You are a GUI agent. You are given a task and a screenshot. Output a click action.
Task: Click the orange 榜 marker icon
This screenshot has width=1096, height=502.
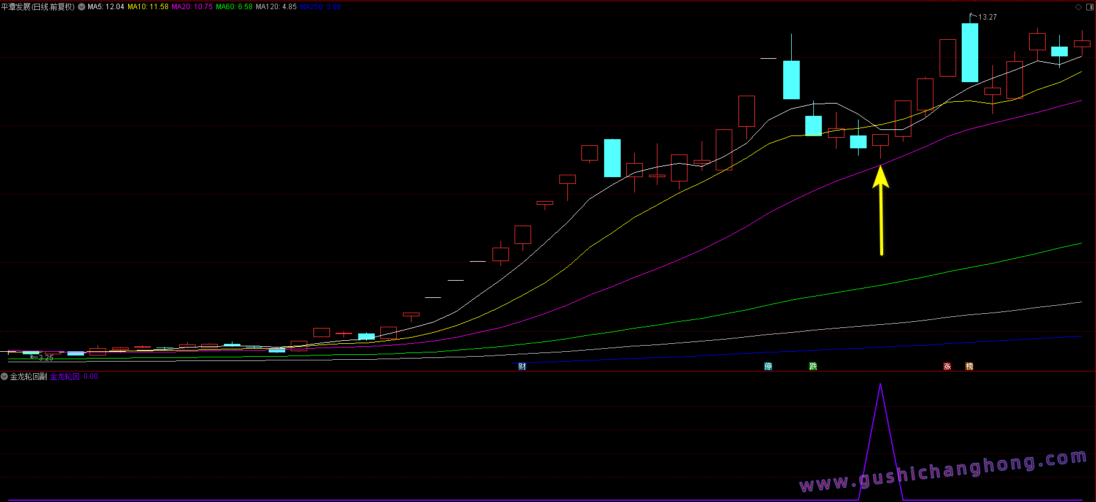(x=969, y=367)
